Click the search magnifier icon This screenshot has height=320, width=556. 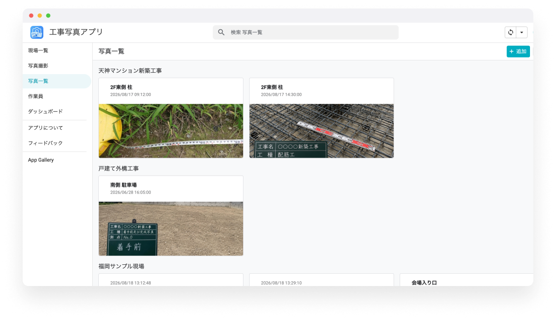pyautogui.click(x=221, y=32)
